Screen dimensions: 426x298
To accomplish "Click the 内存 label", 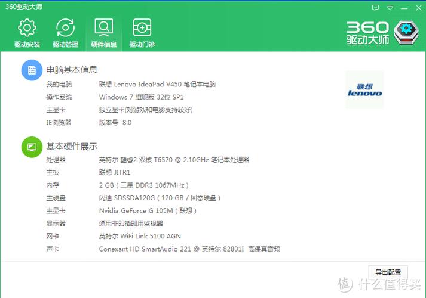I will pyautogui.click(x=53, y=185).
